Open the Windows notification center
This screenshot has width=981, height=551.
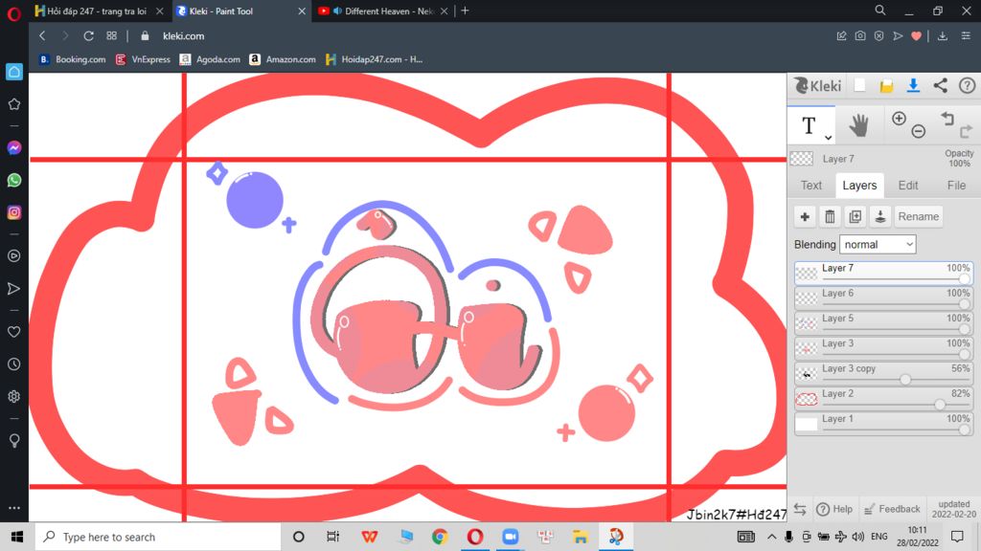957,537
